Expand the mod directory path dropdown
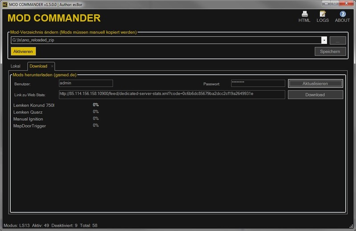Screen dimensions: 356x231 point(324,40)
